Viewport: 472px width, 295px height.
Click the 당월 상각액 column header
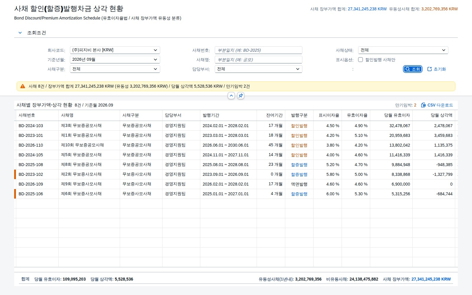coord(434,115)
